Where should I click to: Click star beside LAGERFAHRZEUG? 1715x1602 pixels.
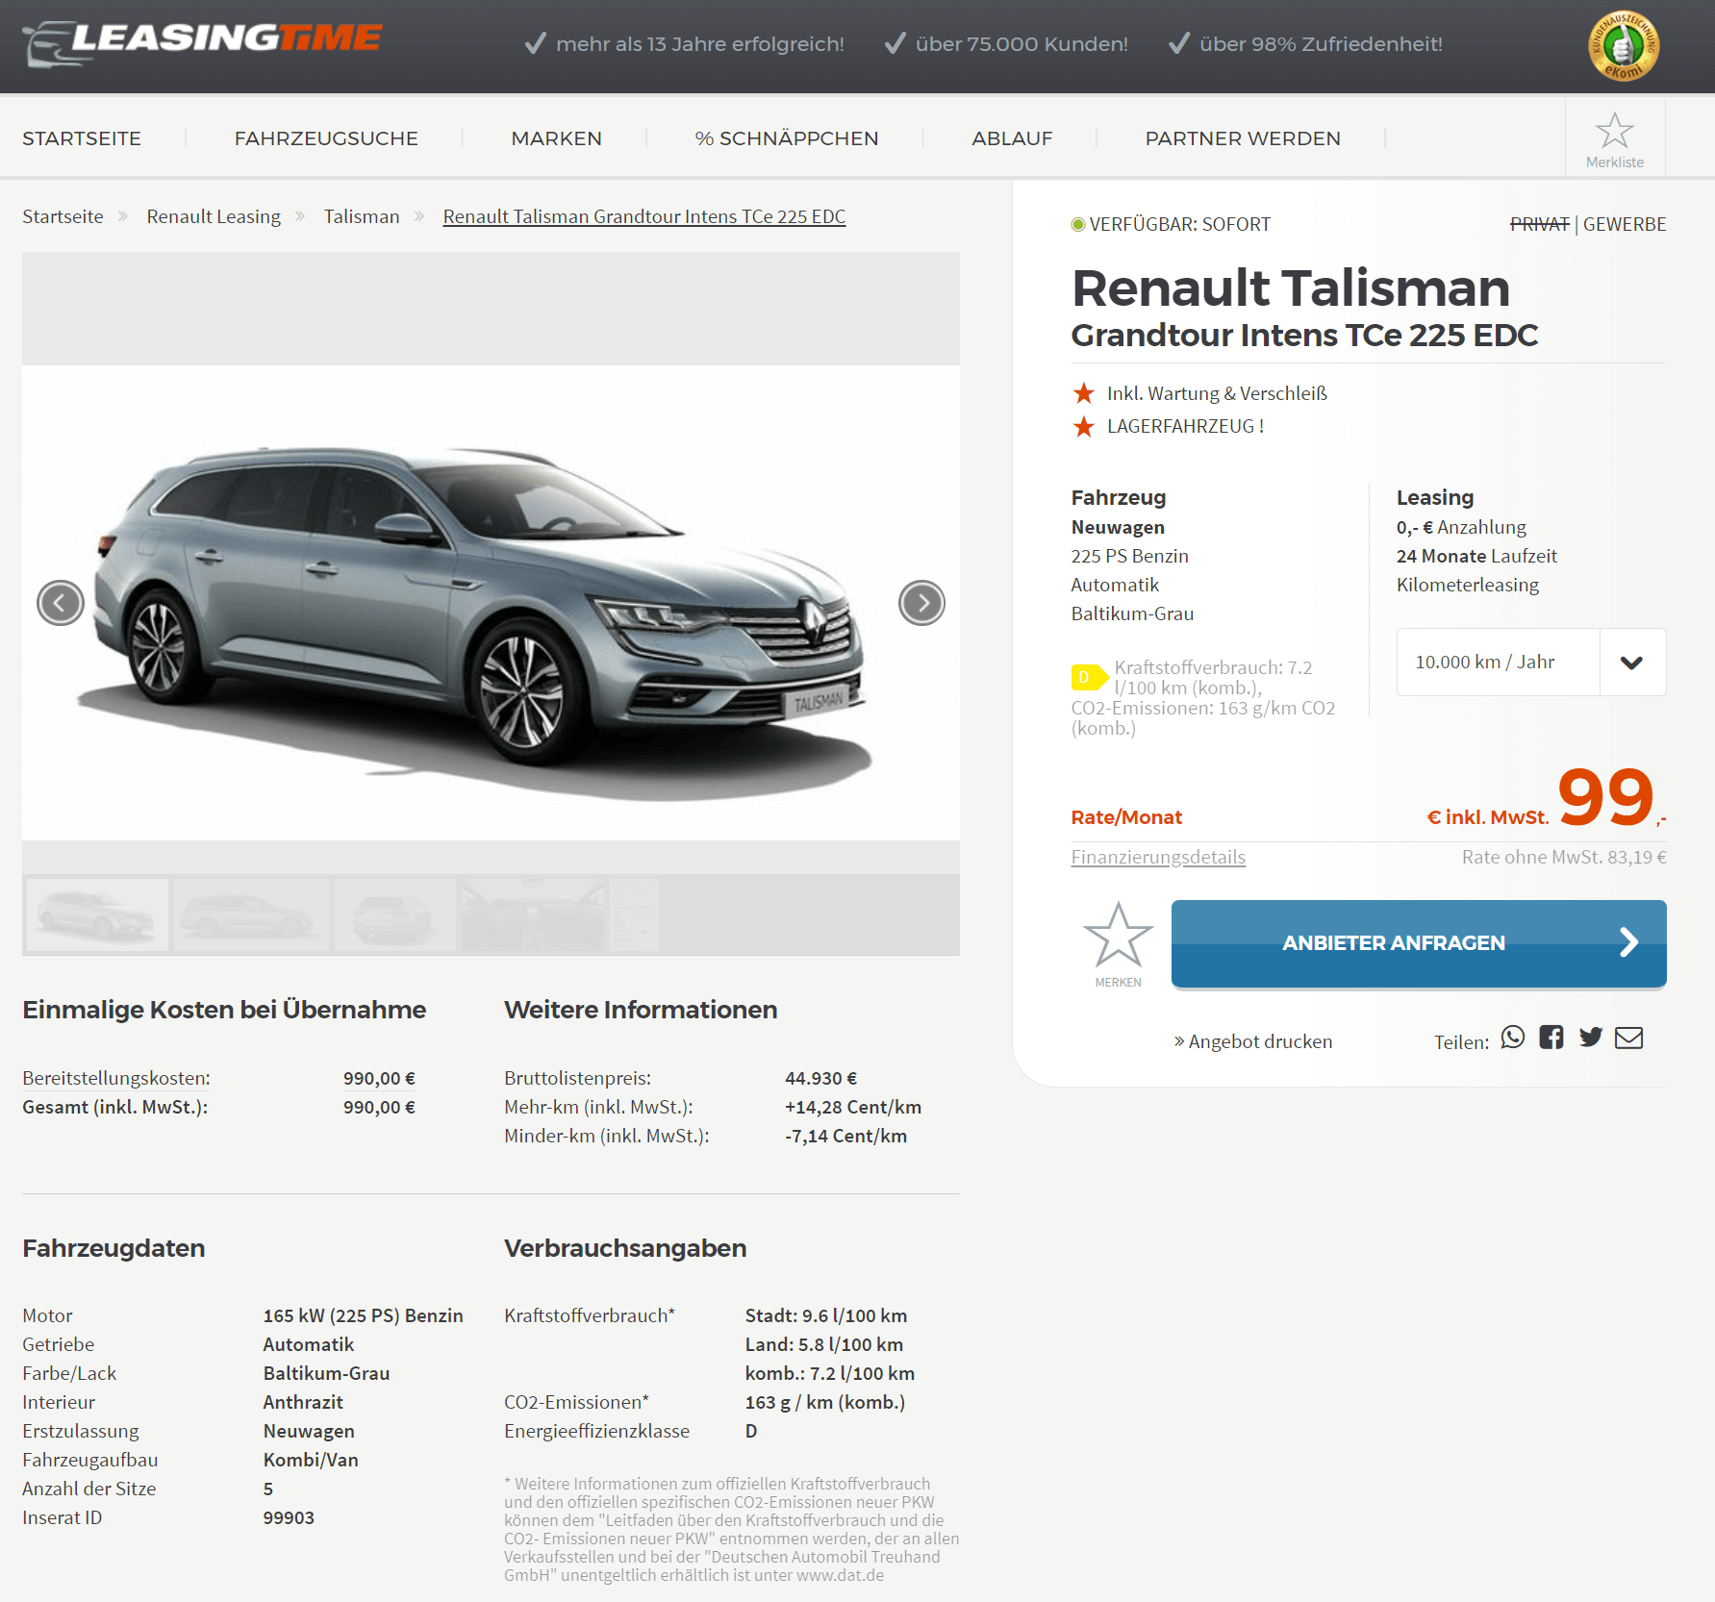pos(1083,426)
